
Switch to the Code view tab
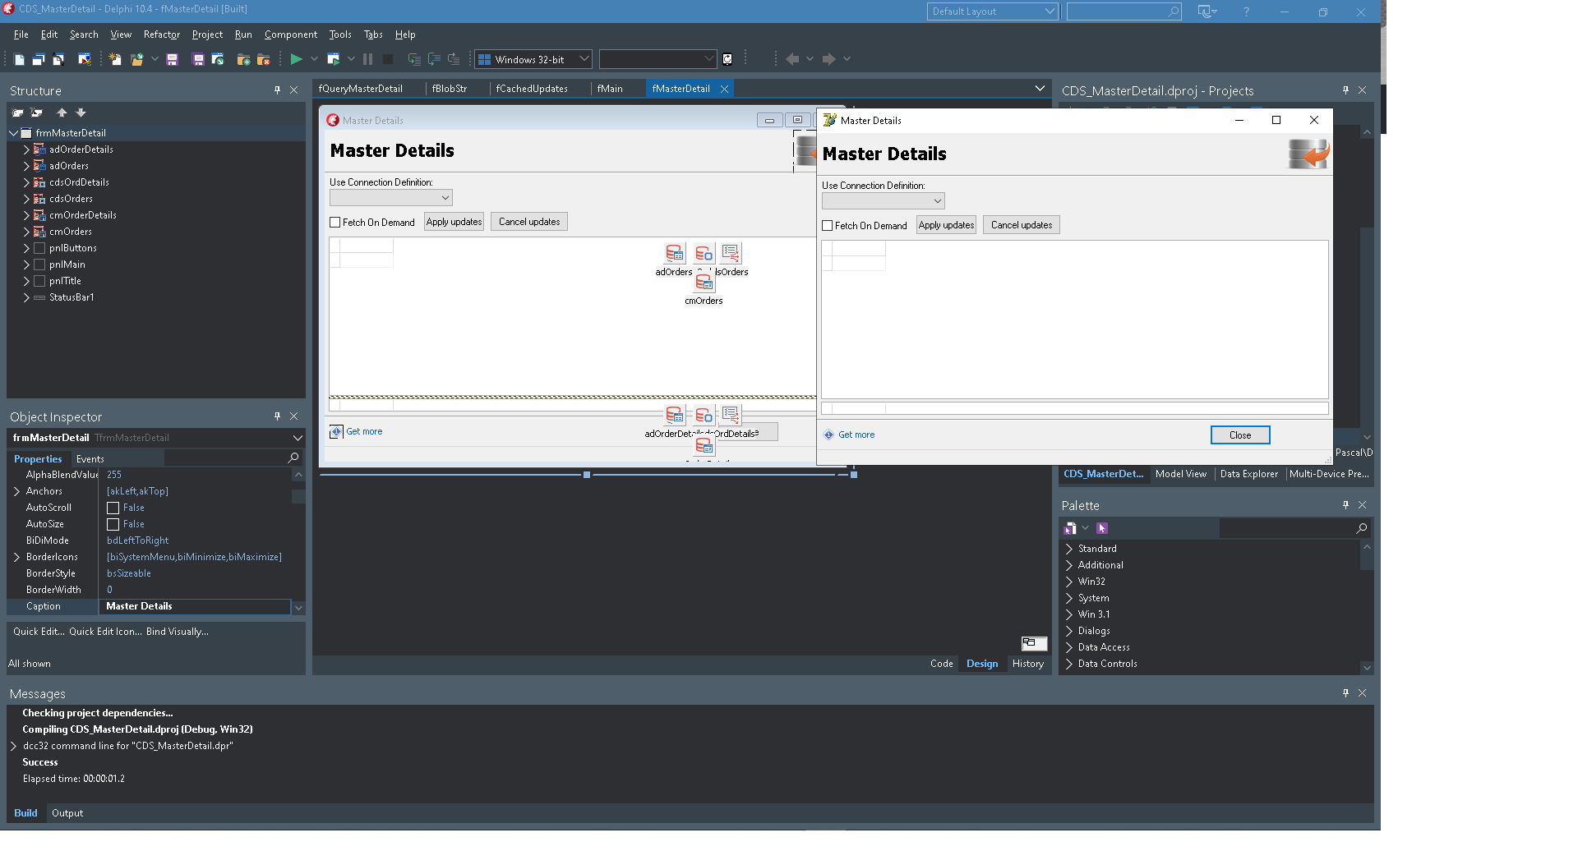[942, 664]
